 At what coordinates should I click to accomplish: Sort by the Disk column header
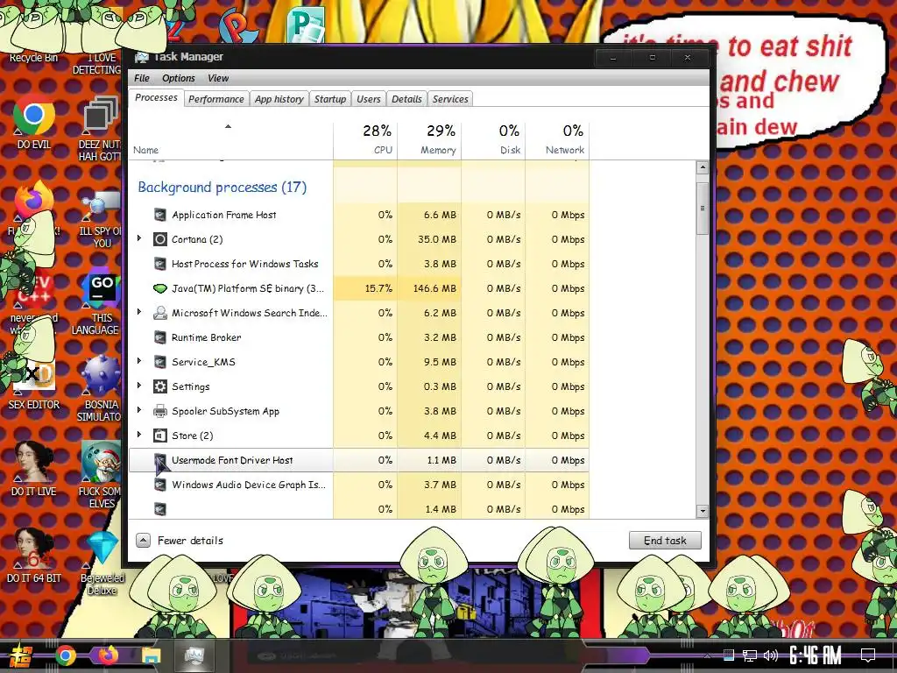click(494, 139)
